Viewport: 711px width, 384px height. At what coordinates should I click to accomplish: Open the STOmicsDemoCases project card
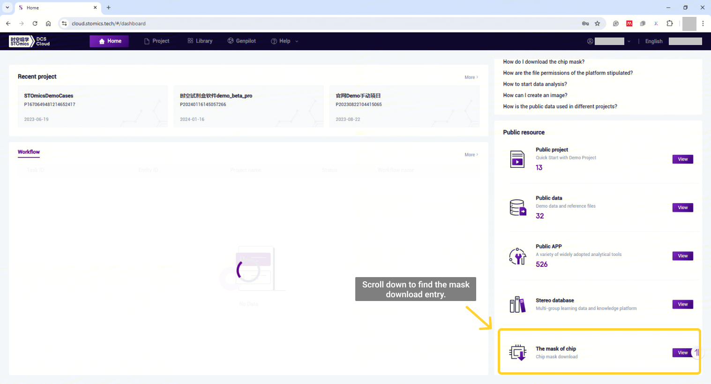(92, 106)
